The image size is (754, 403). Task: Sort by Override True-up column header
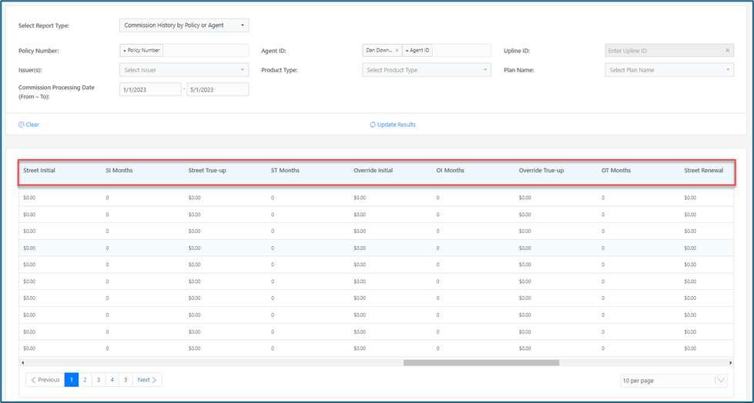pyautogui.click(x=541, y=170)
